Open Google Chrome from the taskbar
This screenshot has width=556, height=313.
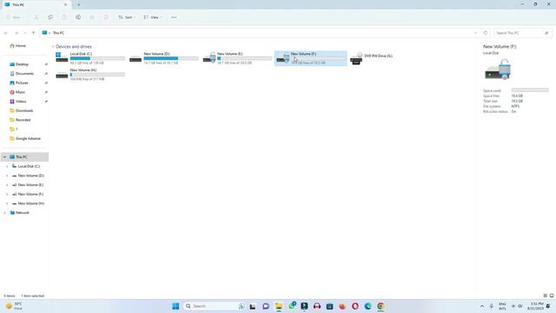coord(381,306)
